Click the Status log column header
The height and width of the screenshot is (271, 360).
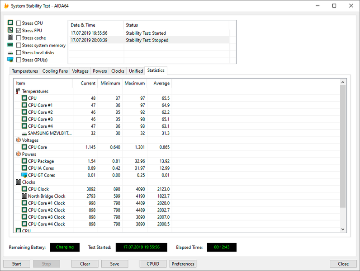pyautogui.click(x=176, y=25)
